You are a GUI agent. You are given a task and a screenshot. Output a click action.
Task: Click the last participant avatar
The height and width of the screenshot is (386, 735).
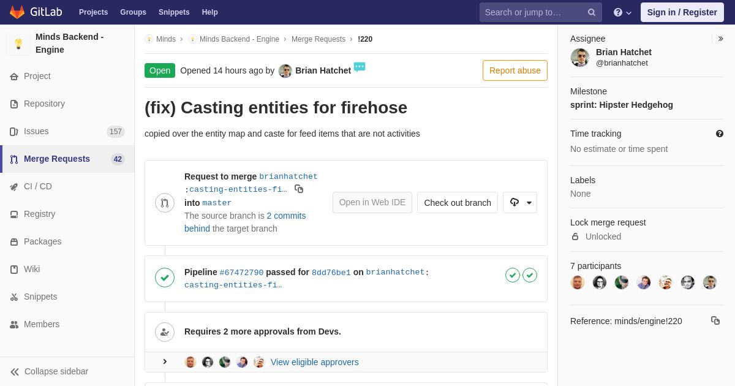(x=710, y=282)
